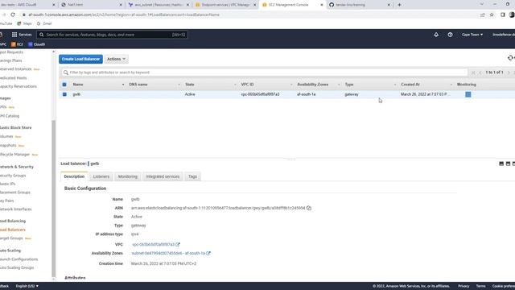Click Create Load Balancer button
The height and width of the screenshot is (290, 515).
click(x=80, y=59)
